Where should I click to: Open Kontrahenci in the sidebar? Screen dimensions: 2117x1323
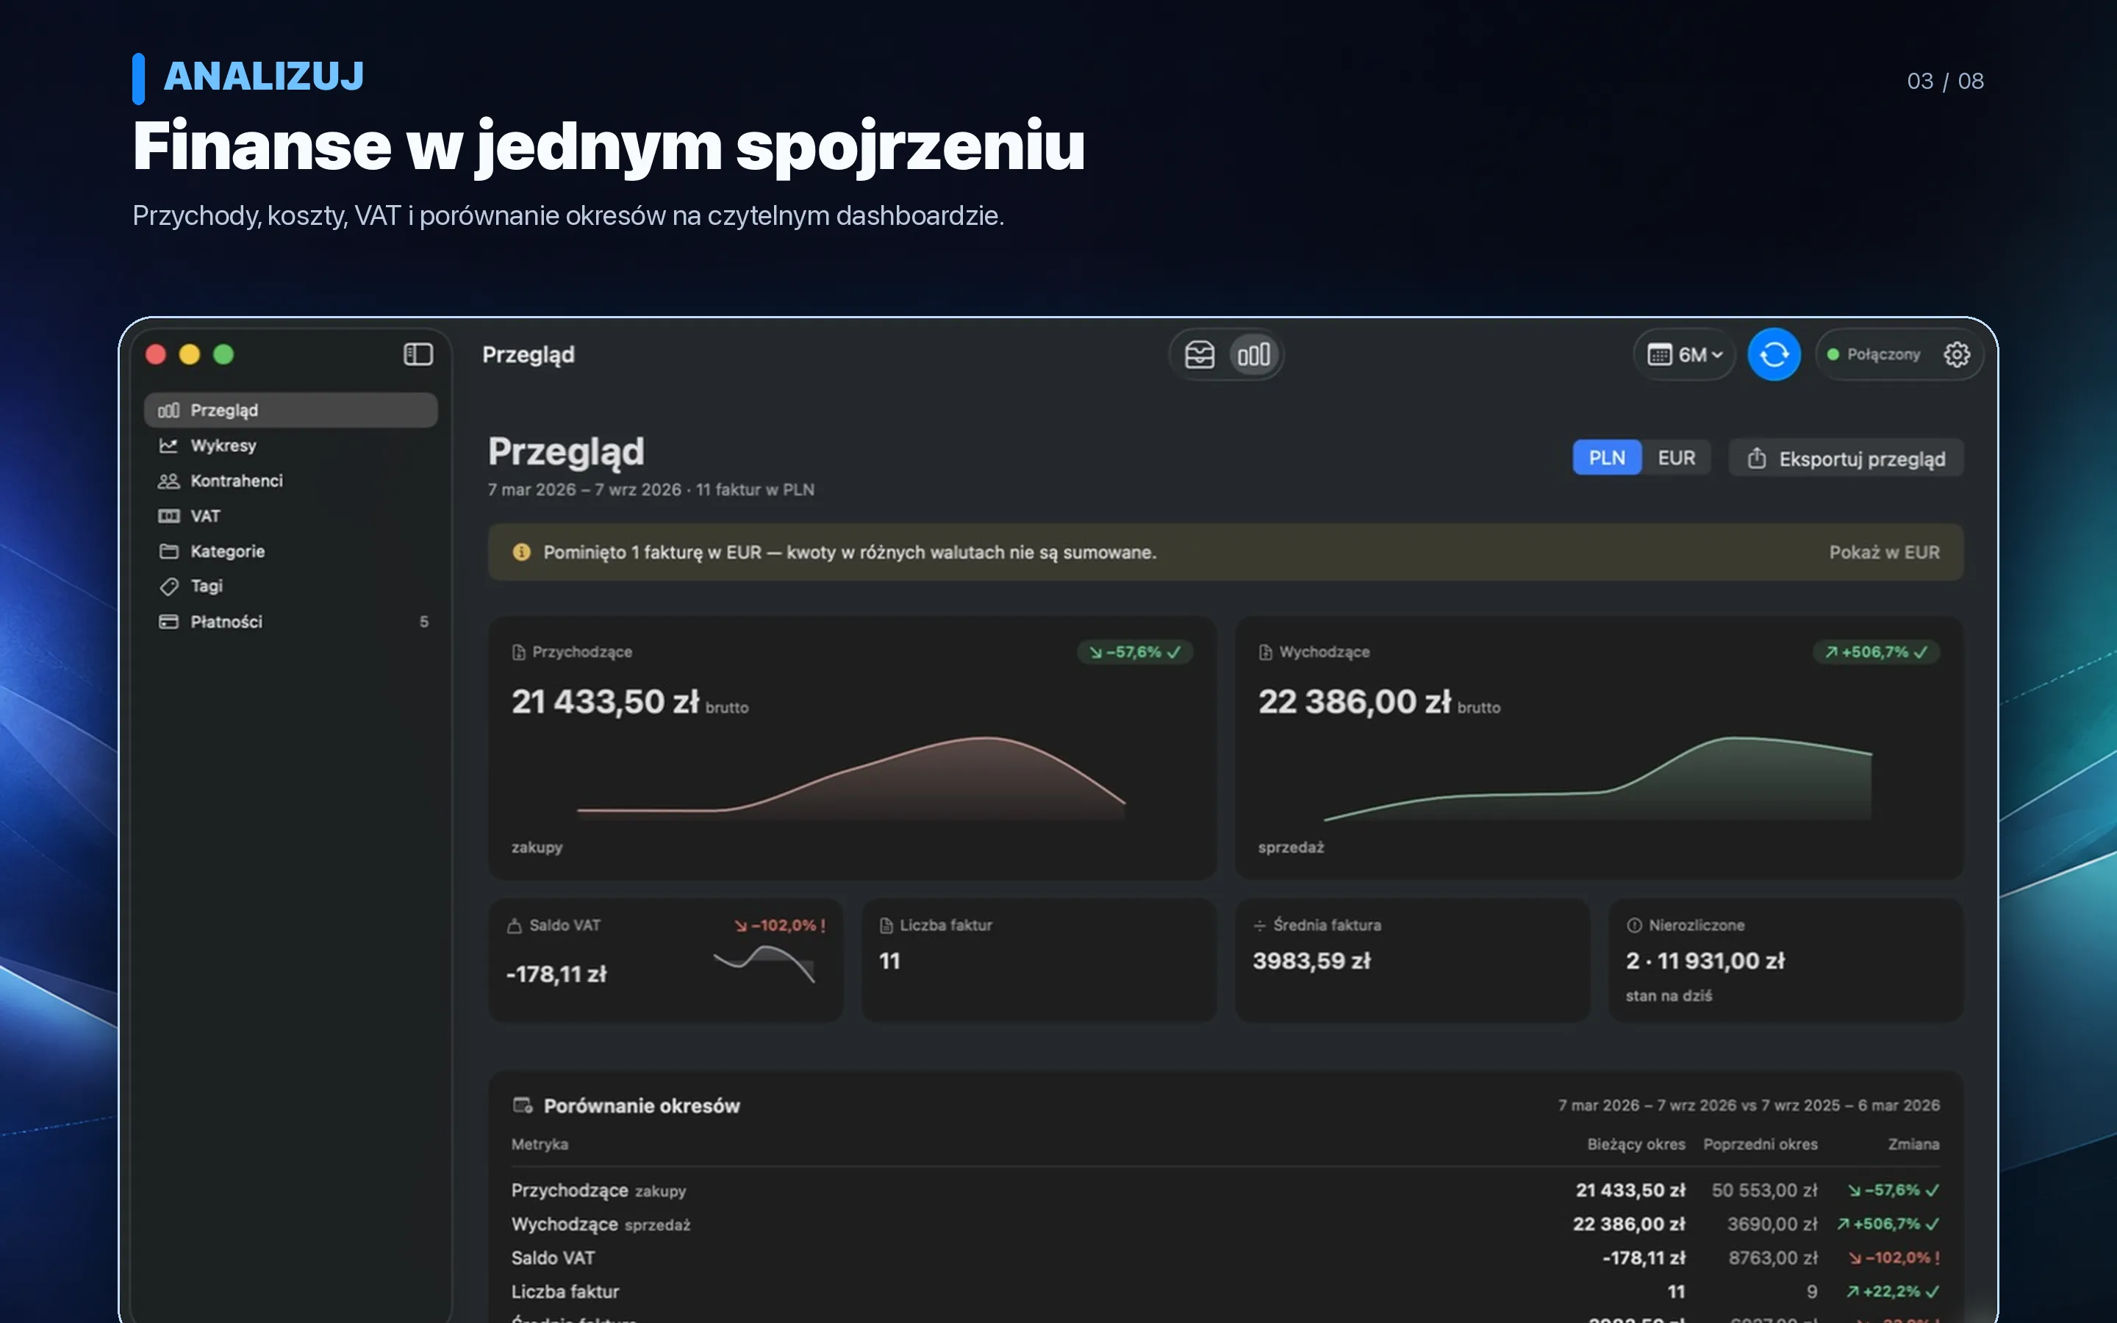[x=290, y=481]
